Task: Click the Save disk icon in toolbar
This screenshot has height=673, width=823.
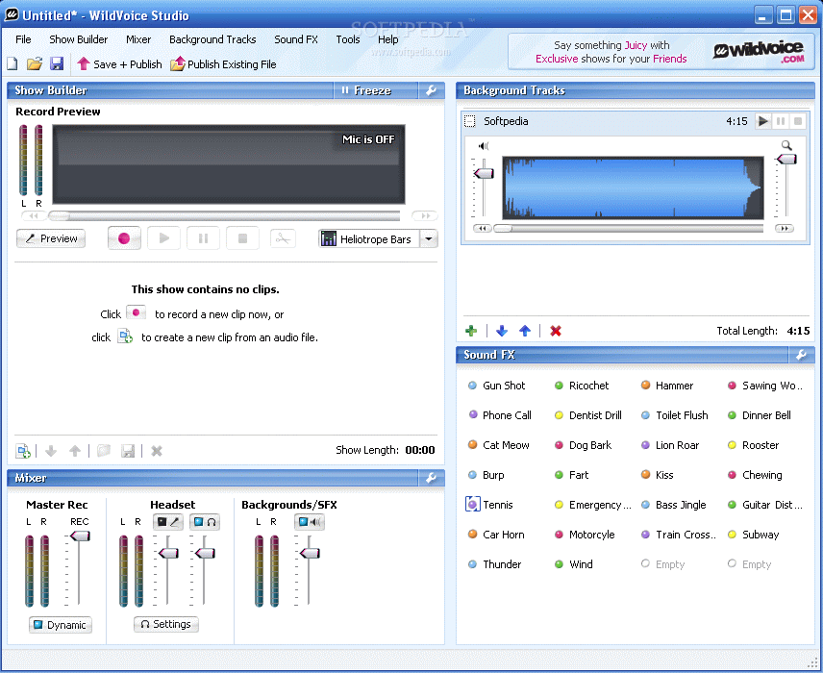Action: [57, 63]
